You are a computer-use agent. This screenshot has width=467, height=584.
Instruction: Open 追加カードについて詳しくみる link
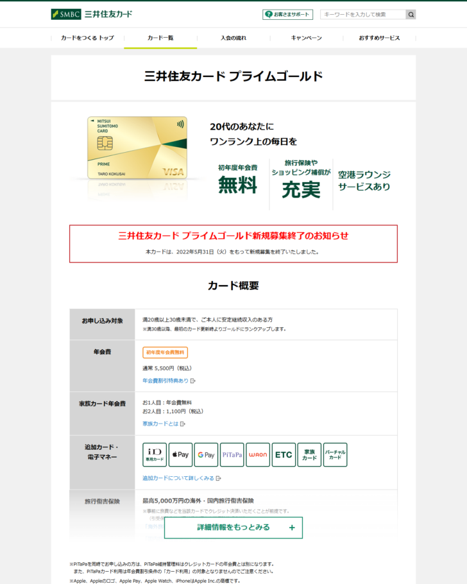pyautogui.click(x=178, y=478)
